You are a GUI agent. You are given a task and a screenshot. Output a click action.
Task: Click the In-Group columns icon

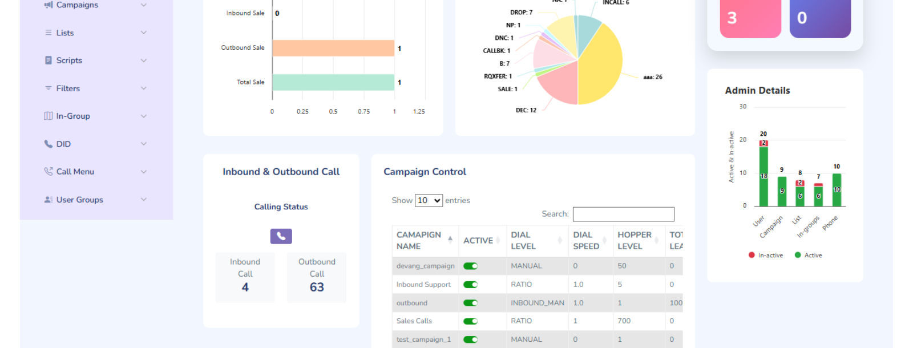point(49,116)
